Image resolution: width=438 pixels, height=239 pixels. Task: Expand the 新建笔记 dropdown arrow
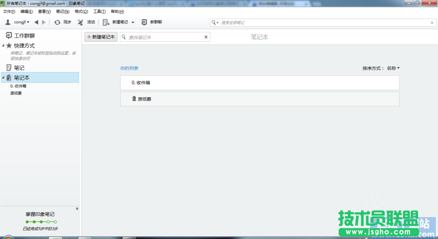133,22
